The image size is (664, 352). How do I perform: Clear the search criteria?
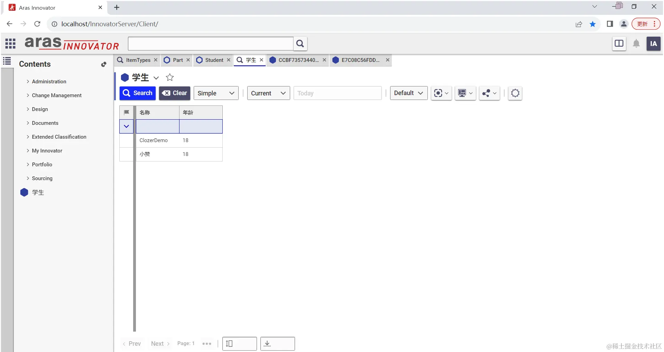click(x=175, y=93)
